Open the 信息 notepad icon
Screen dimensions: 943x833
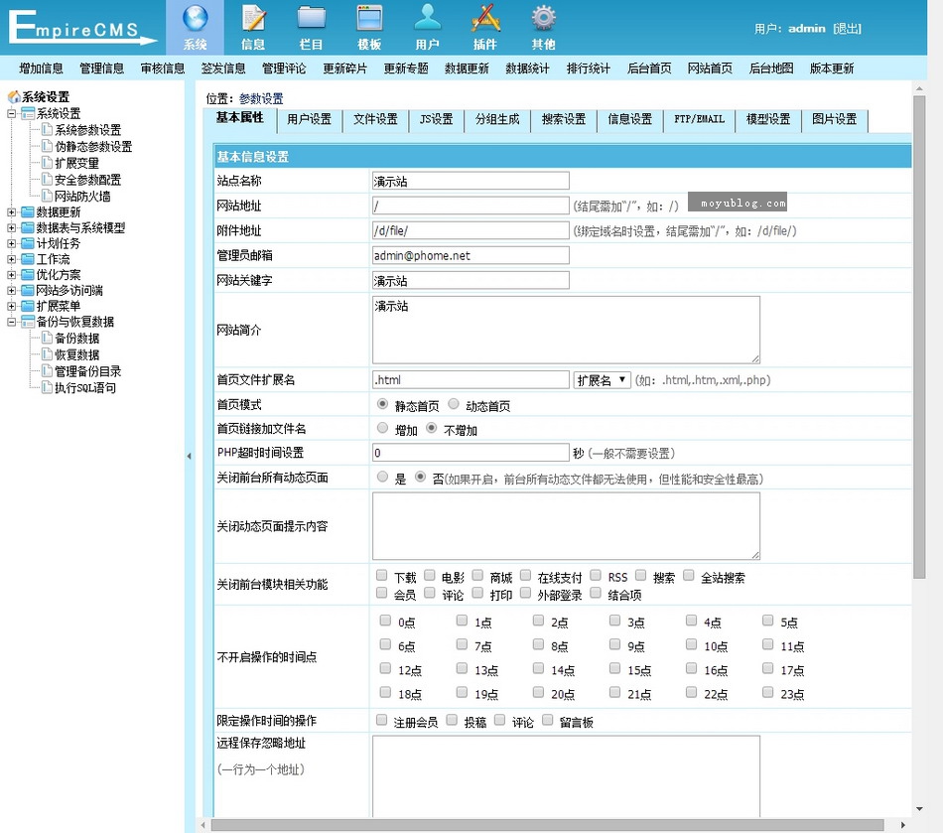click(x=253, y=19)
